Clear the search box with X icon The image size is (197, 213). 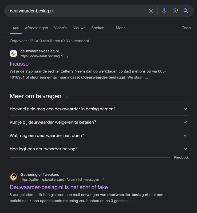pos(151,11)
